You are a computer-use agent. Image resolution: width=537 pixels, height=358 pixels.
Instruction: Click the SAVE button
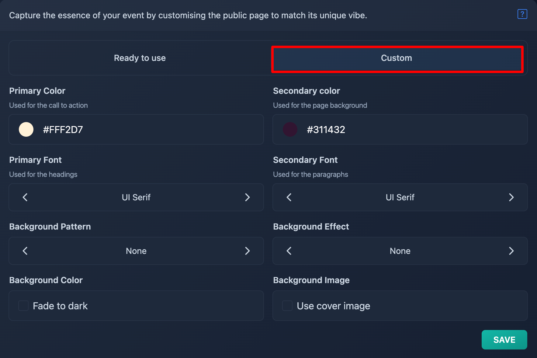pyautogui.click(x=504, y=340)
